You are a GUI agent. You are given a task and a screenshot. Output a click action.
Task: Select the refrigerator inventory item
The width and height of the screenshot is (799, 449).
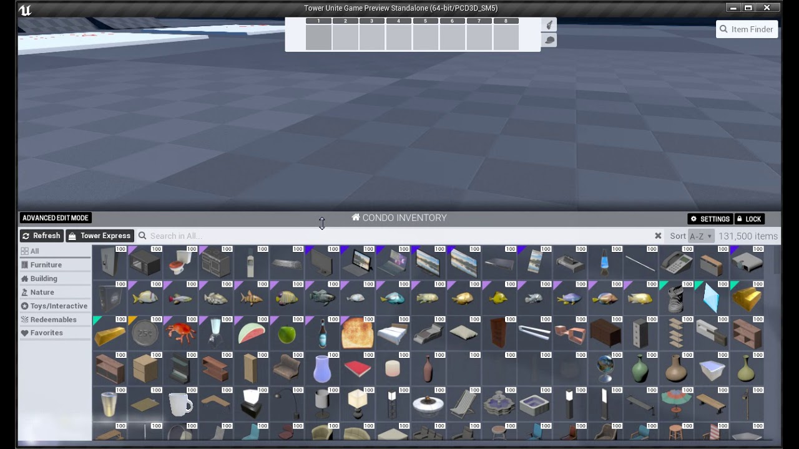pyautogui.click(x=110, y=263)
